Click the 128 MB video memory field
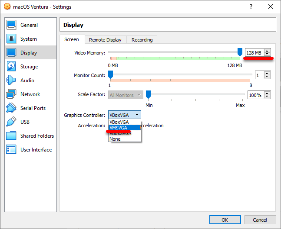Image resolution: width=281 pixels, height=229 pixels. click(x=255, y=53)
